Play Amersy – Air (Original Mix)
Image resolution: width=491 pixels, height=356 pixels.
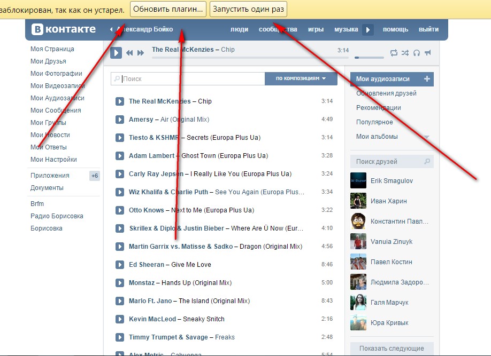120,120
